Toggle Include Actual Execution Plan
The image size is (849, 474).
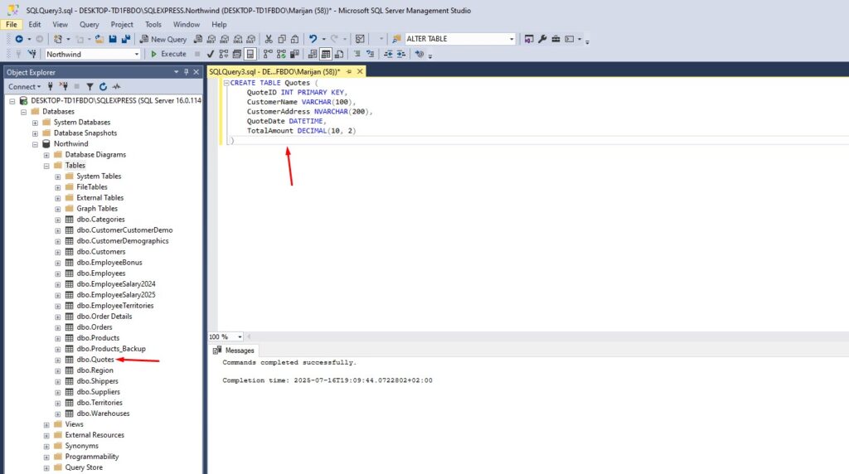tap(268, 54)
